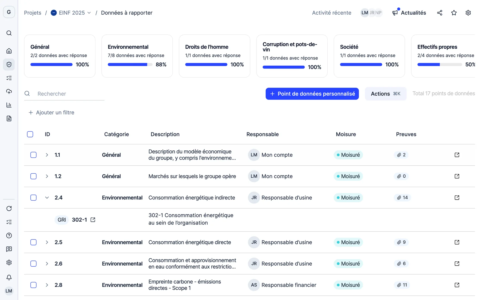Click the share icon in top bar
Viewport: 481px width, 300px height.
pyautogui.click(x=440, y=13)
